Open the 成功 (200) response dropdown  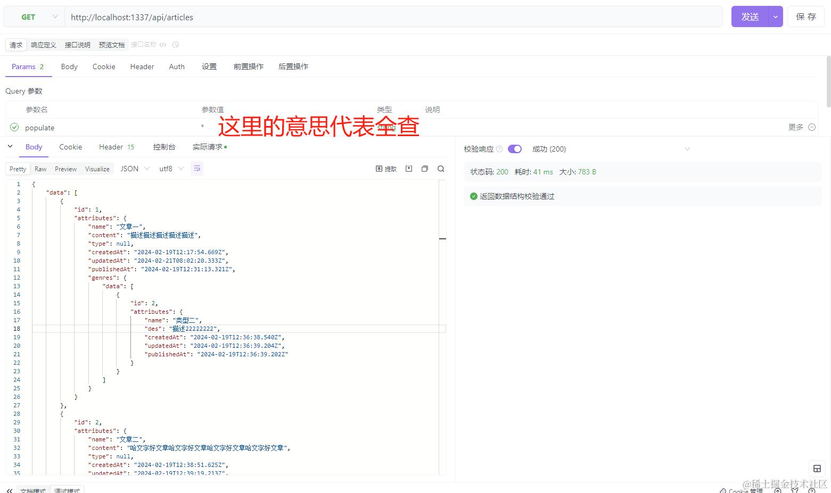(611, 149)
